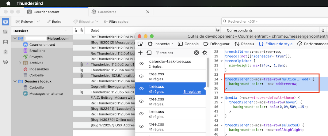Collapse the Dossiers locaux tree

(x=15, y=81)
